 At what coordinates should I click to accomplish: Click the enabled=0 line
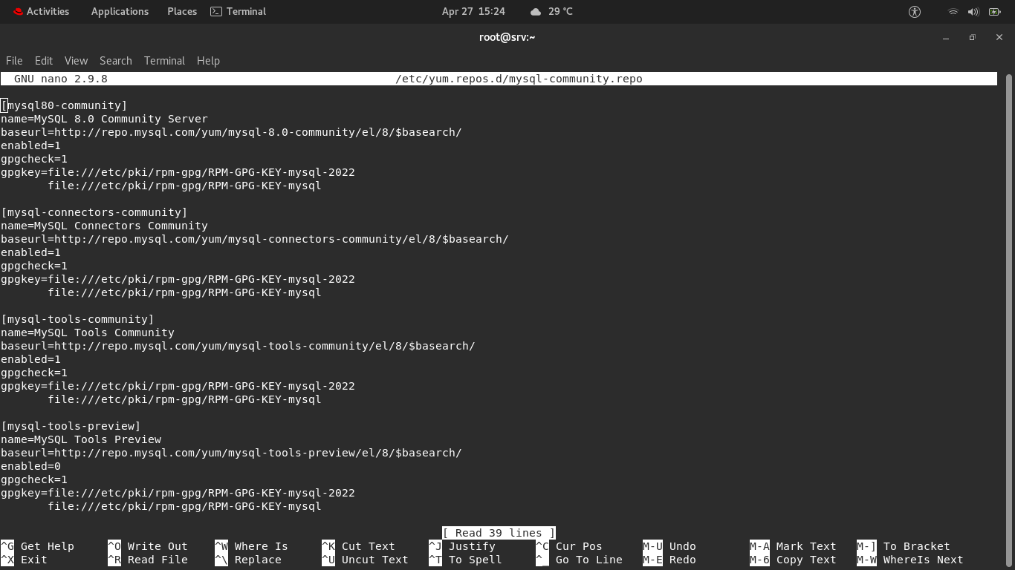[30, 466]
